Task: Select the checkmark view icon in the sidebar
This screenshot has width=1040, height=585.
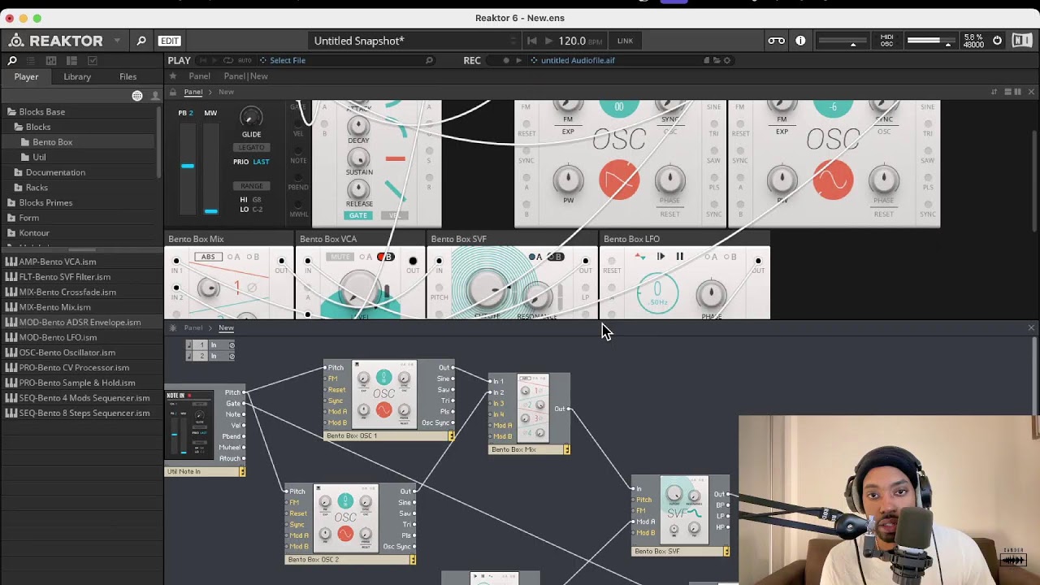Action: click(92, 60)
